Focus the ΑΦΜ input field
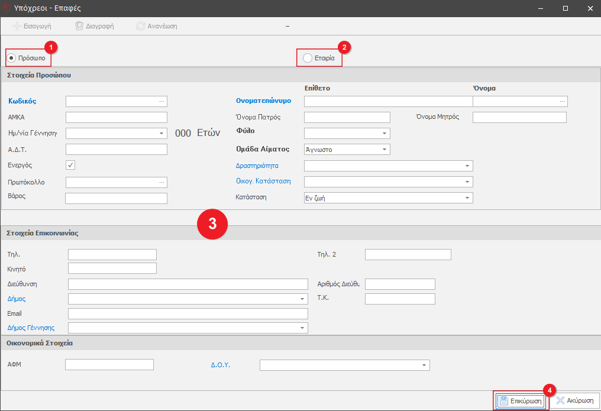601x411 pixels. [x=109, y=365]
